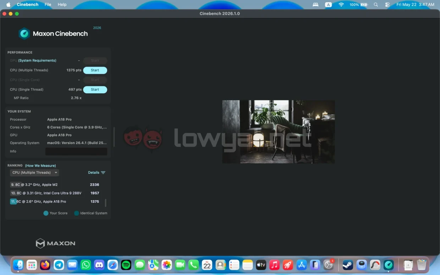Open the How We Measure link
The height and width of the screenshot is (275, 440).
(x=40, y=165)
